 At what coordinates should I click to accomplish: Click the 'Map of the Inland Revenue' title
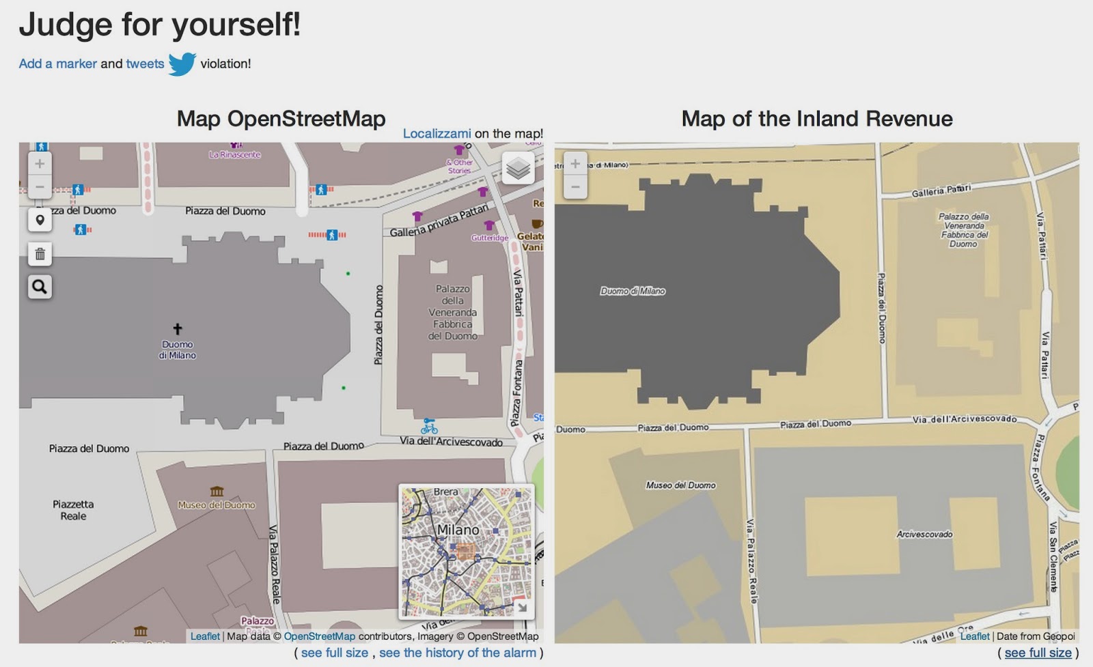817,119
